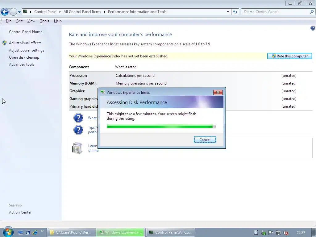Click the muted volume tray icon

point(285,233)
